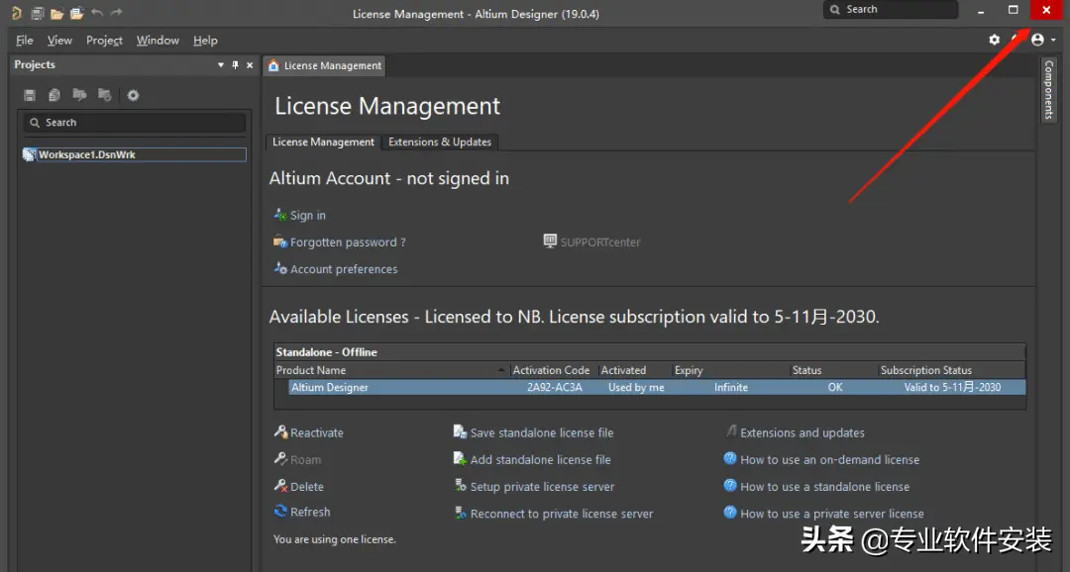The height and width of the screenshot is (572, 1070).
Task: Open the File menu
Action: [25, 41]
